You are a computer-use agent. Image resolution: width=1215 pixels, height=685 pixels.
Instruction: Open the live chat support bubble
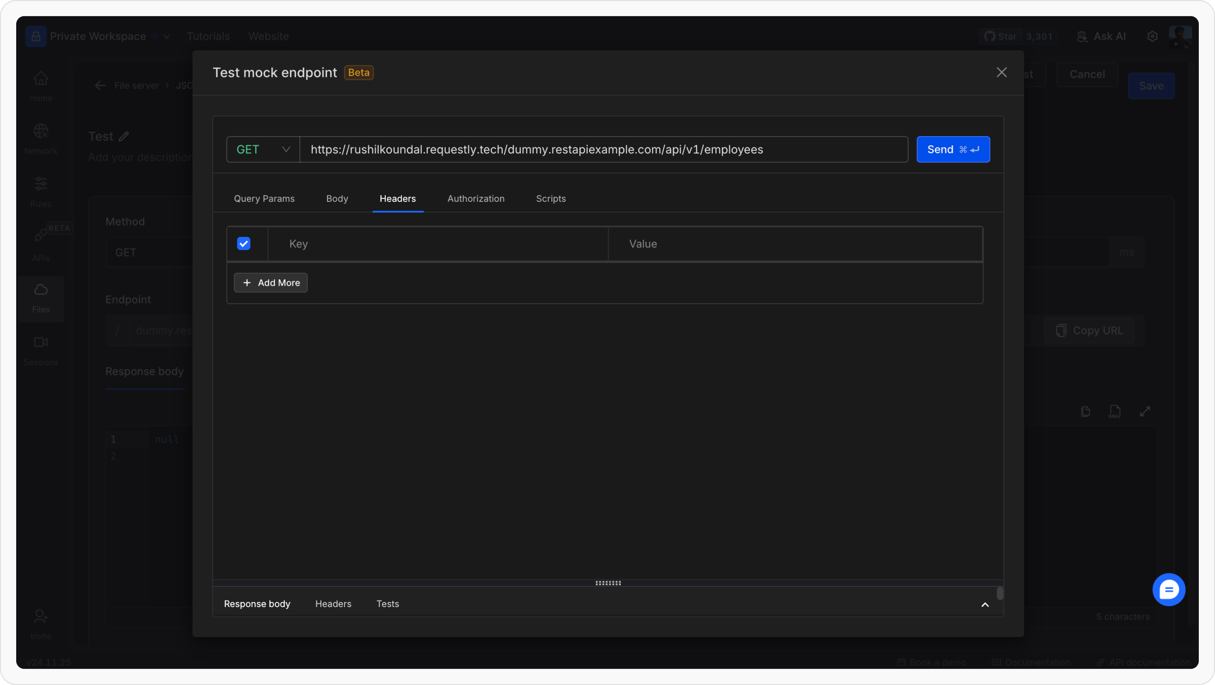coord(1168,589)
